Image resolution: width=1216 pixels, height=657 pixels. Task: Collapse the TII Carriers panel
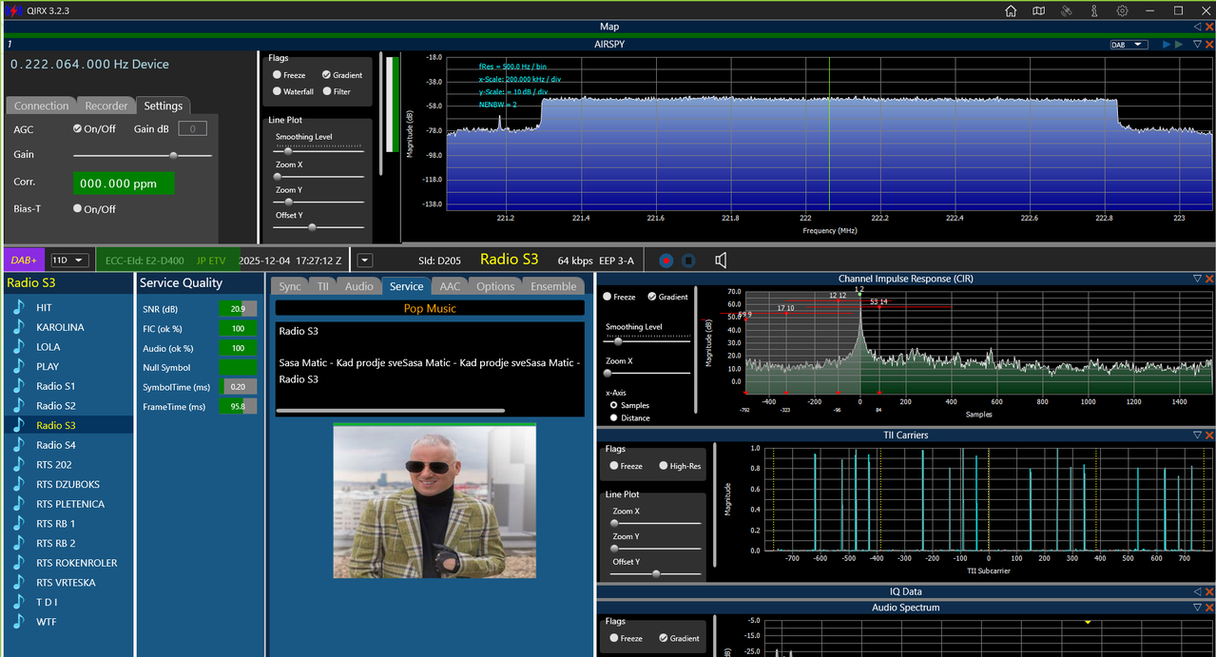[1197, 435]
